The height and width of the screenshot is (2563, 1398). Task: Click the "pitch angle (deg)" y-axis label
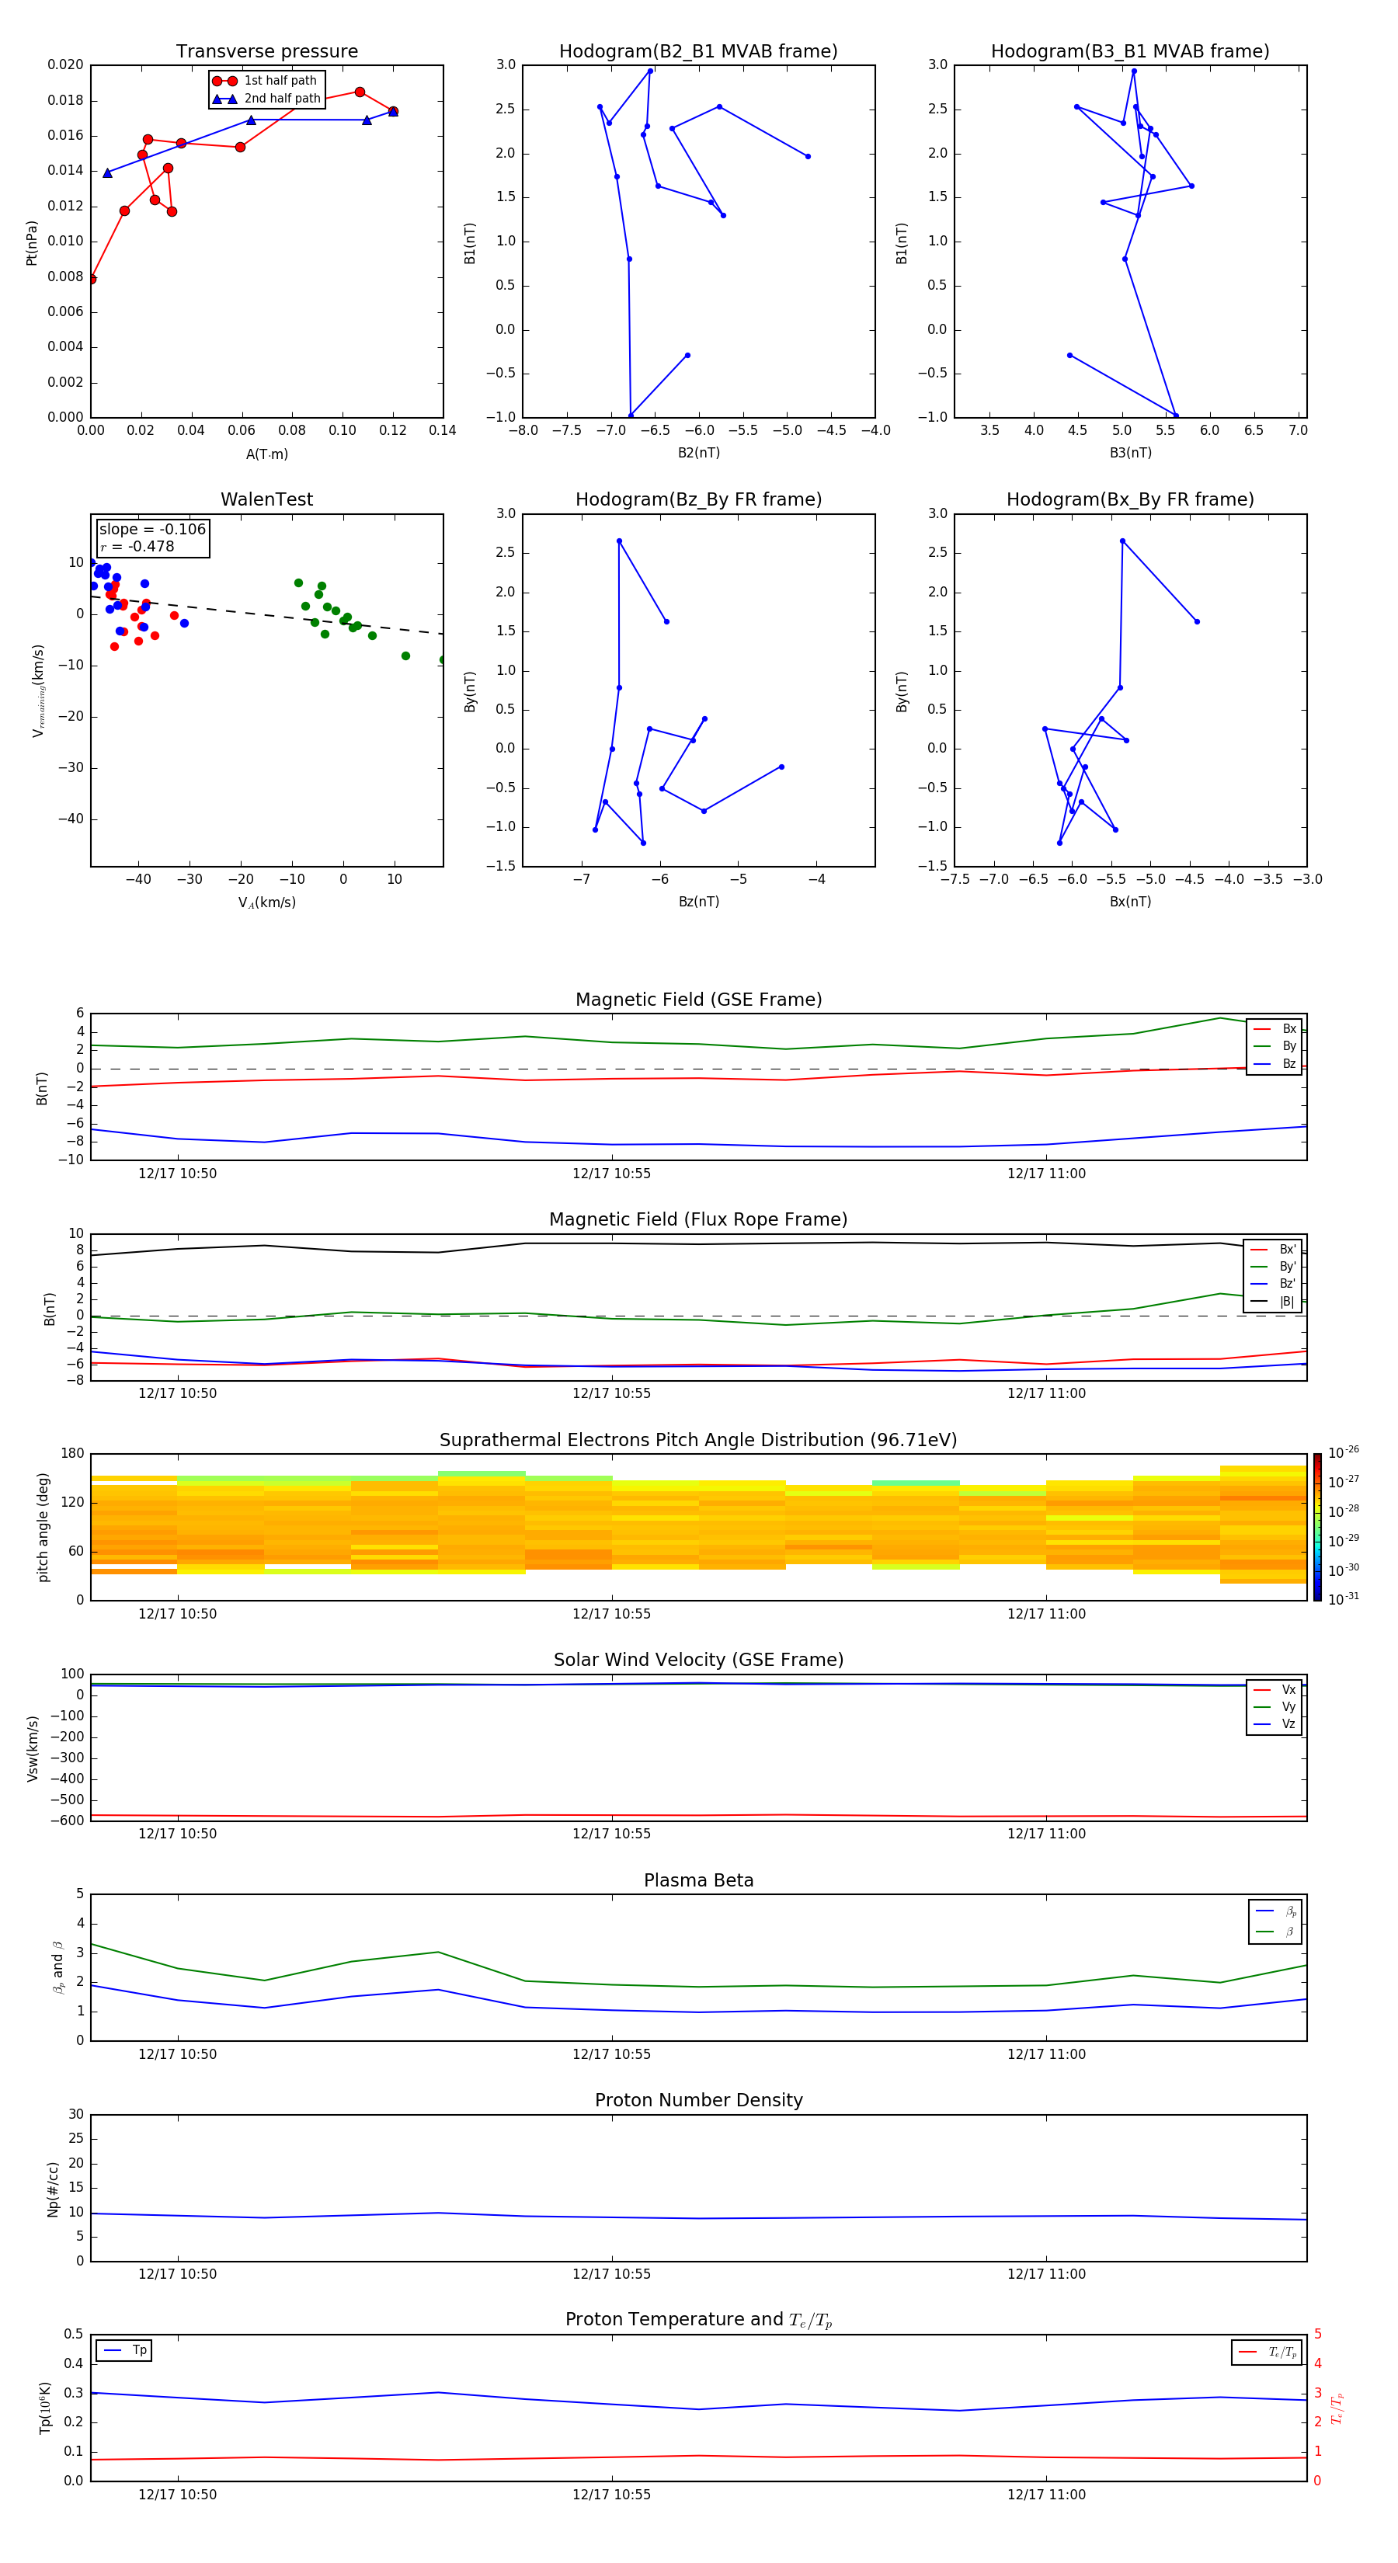pos(43,1527)
